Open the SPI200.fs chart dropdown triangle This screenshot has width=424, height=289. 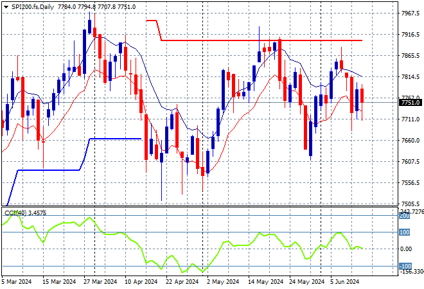6,7
